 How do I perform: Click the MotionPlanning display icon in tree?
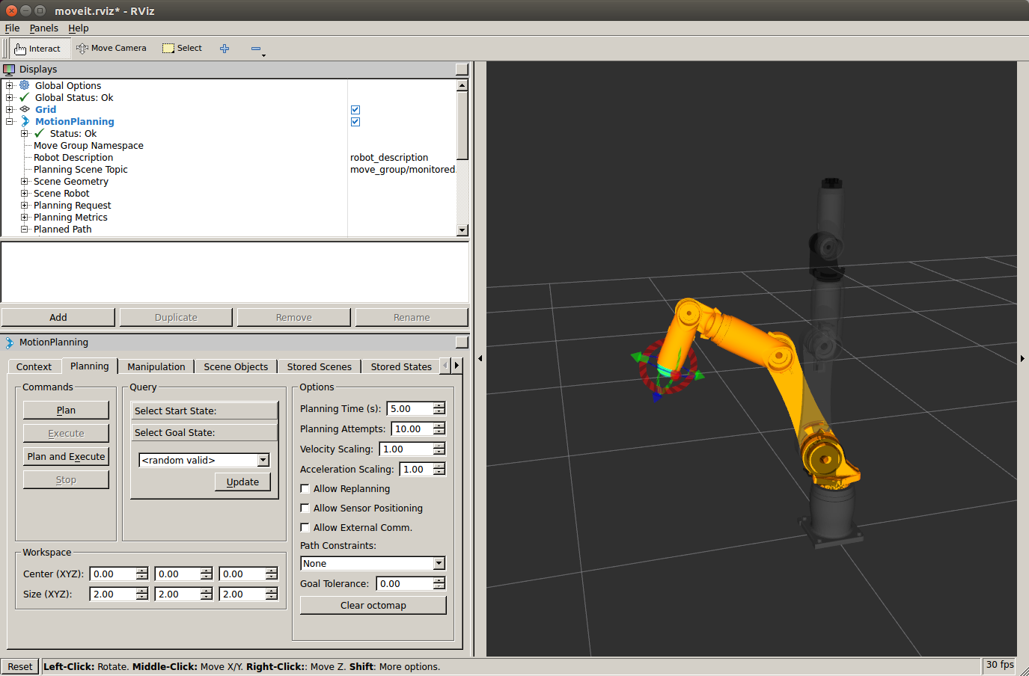coord(25,121)
